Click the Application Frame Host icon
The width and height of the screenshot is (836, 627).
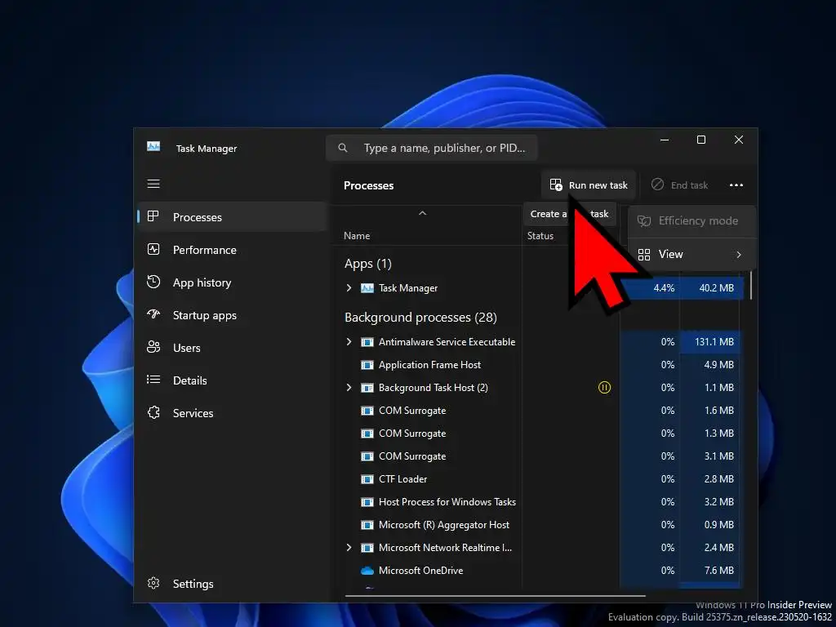[x=367, y=365]
